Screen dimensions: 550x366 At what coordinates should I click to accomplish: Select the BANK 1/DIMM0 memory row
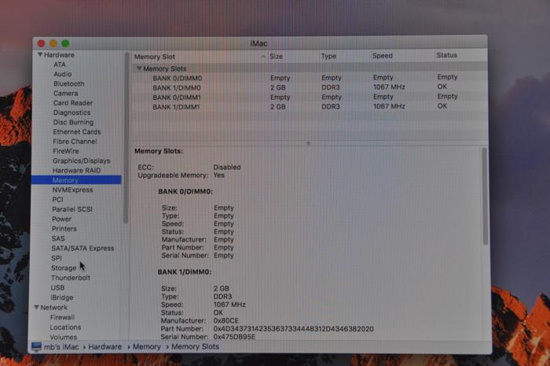[309, 87]
